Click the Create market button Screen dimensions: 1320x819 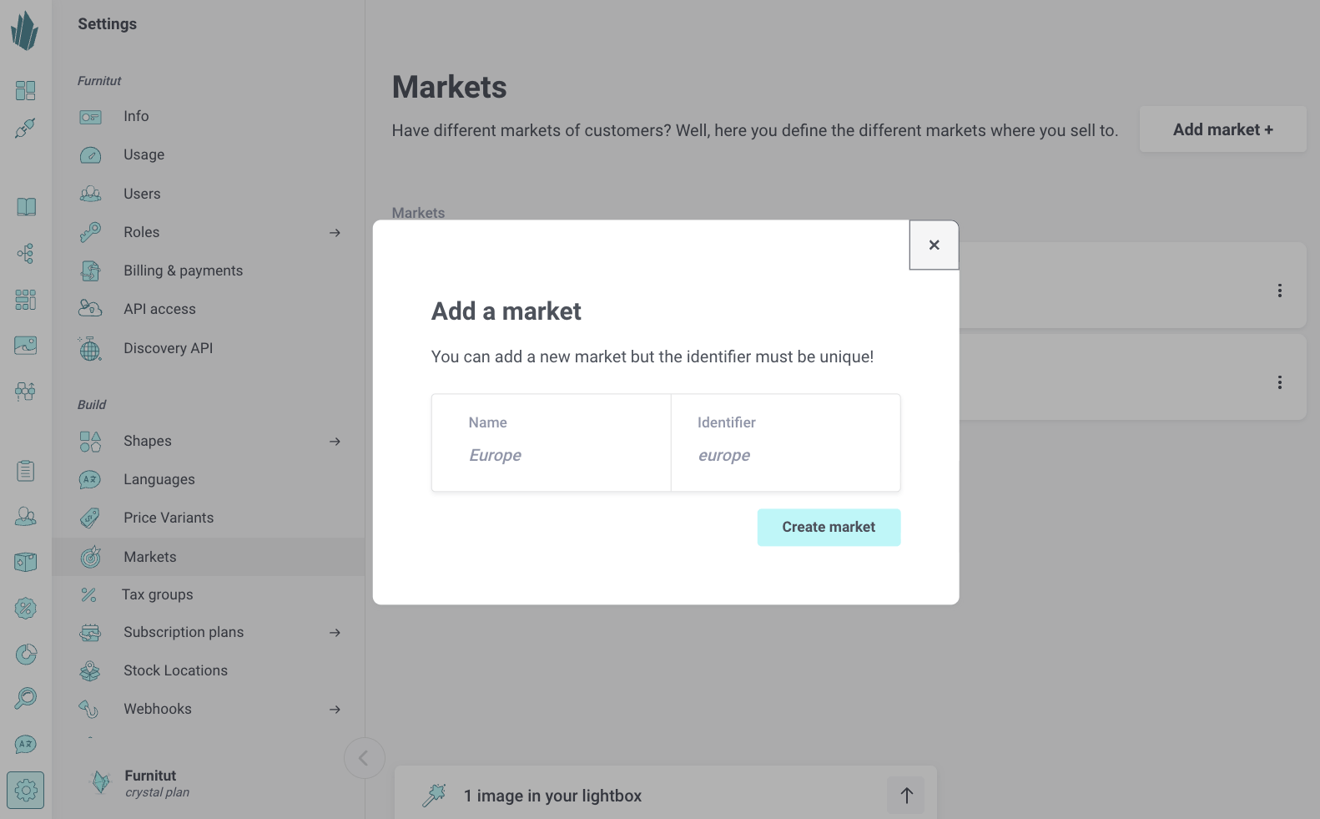point(829,528)
